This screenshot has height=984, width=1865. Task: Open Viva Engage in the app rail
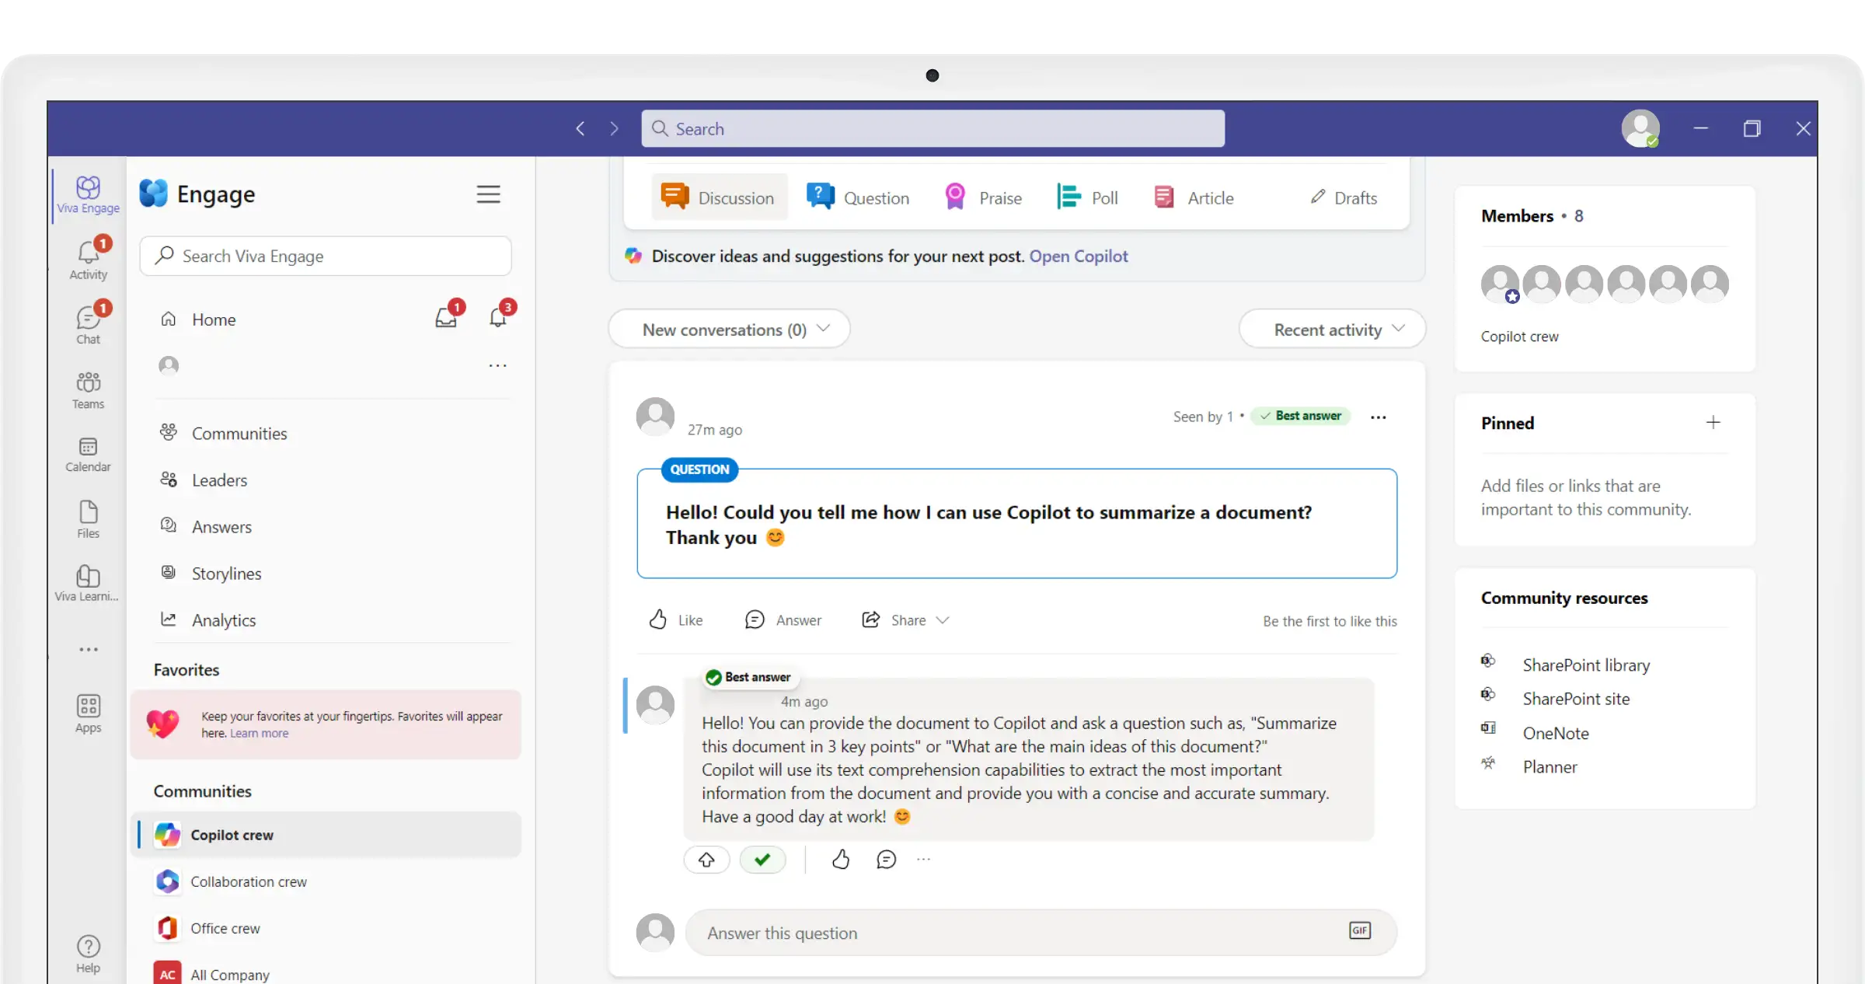click(x=88, y=194)
